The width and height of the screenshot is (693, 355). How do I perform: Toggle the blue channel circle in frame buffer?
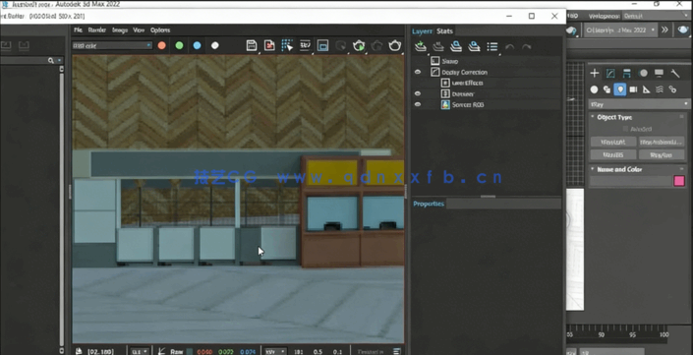198,45
